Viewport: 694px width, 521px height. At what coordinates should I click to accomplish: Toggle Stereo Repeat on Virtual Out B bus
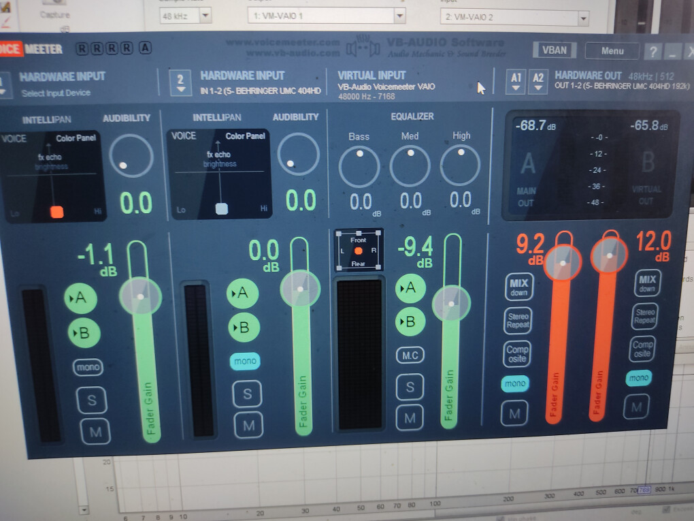[x=644, y=316]
